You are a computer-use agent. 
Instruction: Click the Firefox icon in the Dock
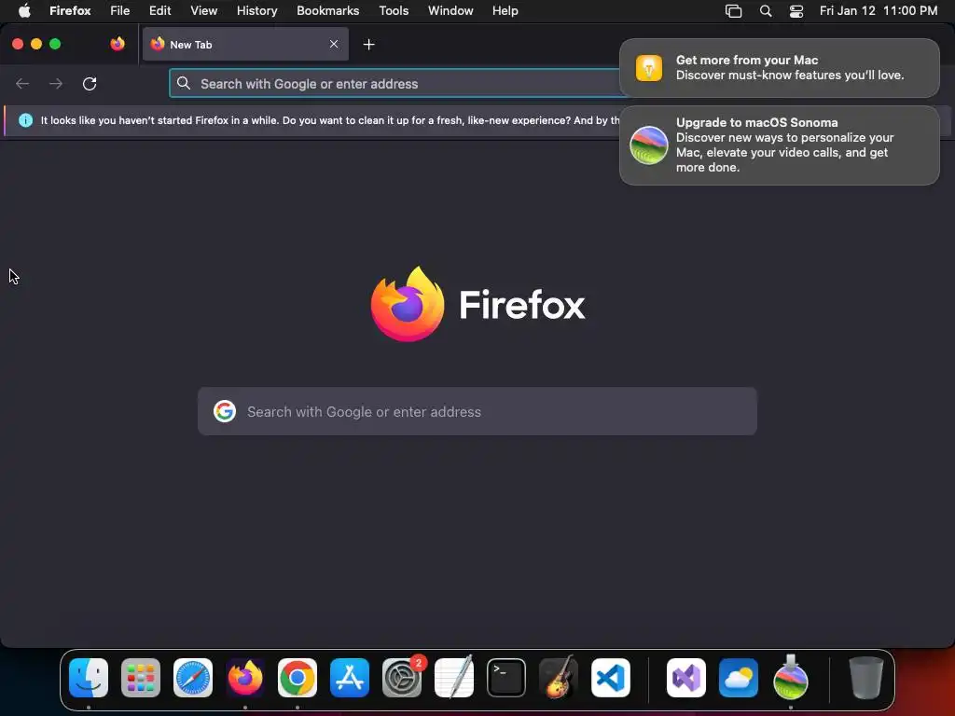pos(245,678)
